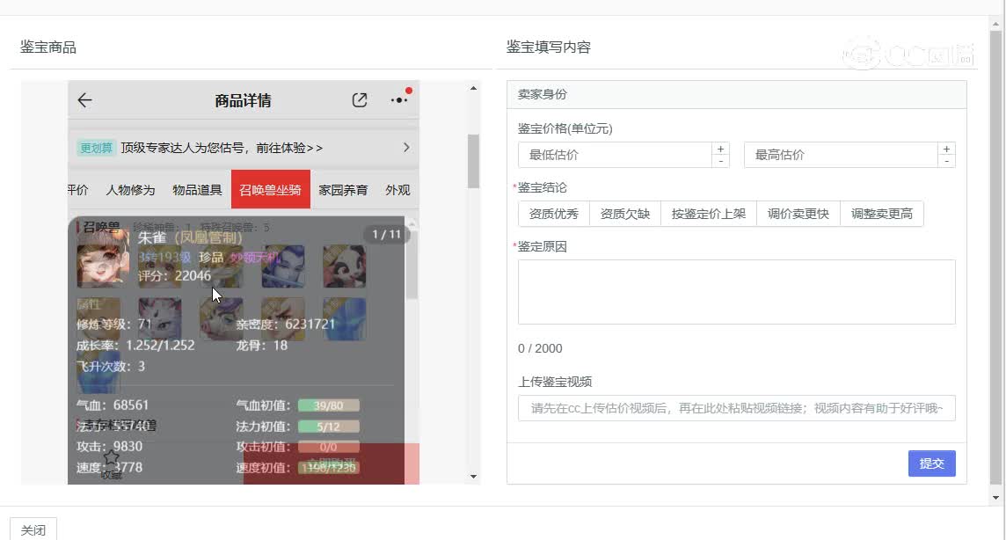1006x540 pixels.
Task: Select the 召唤兽坐骑 tab
Action: click(271, 189)
